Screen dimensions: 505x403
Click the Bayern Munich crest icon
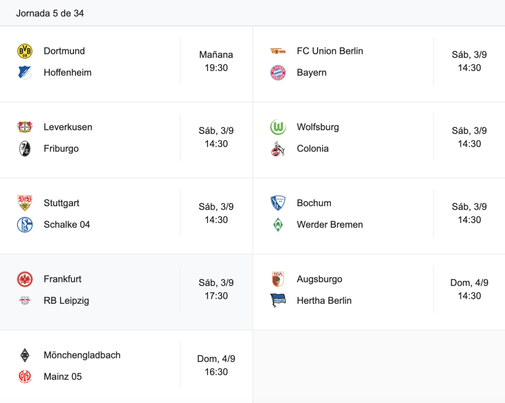(278, 73)
